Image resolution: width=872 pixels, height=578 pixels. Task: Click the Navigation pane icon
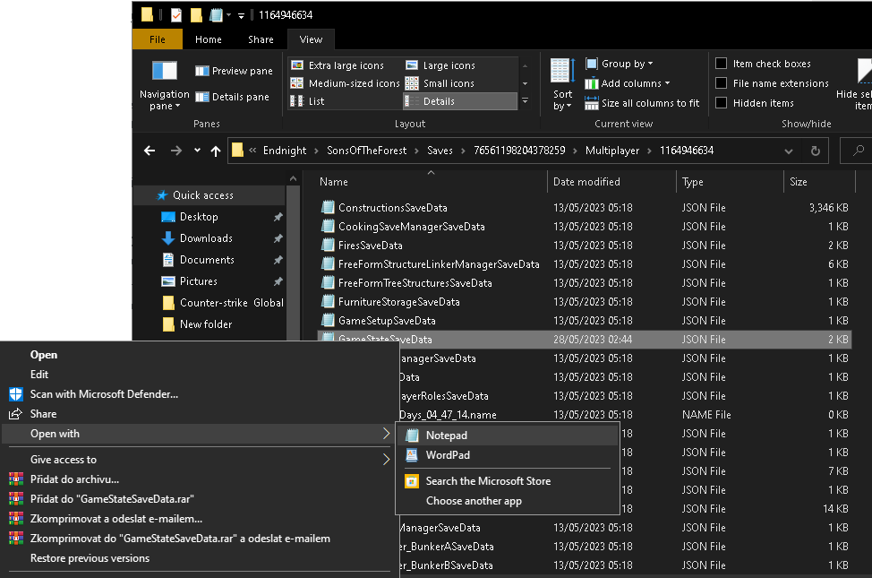point(165,72)
